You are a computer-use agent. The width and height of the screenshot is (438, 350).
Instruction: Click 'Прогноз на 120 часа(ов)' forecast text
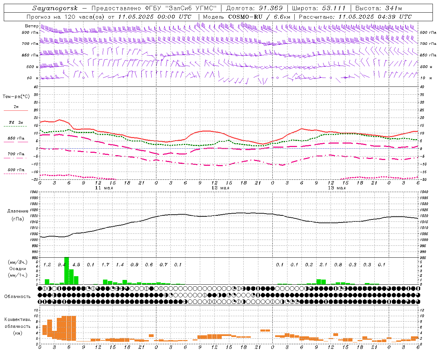click(x=66, y=17)
